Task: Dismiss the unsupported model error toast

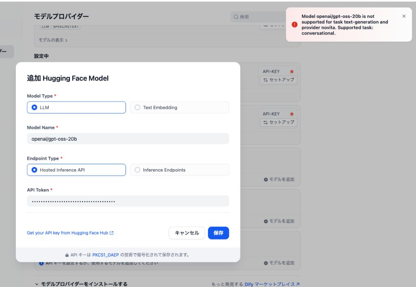Action: coord(404,16)
